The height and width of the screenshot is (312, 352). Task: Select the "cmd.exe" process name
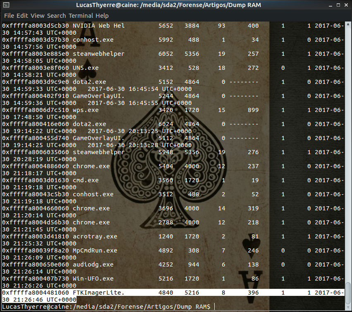pyautogui.click(x=86, y=180)
